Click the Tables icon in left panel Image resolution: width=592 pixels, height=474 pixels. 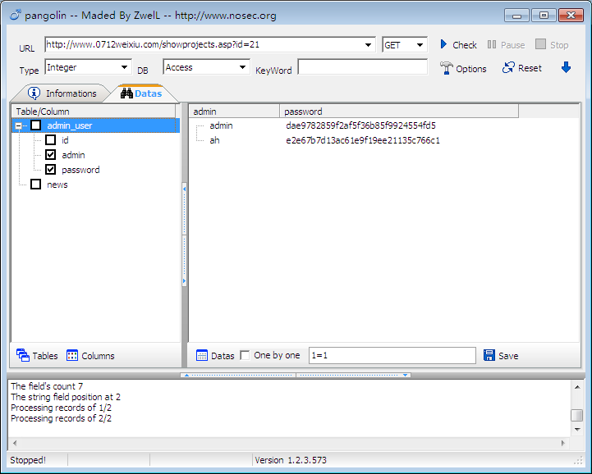[x=23, y=355]
